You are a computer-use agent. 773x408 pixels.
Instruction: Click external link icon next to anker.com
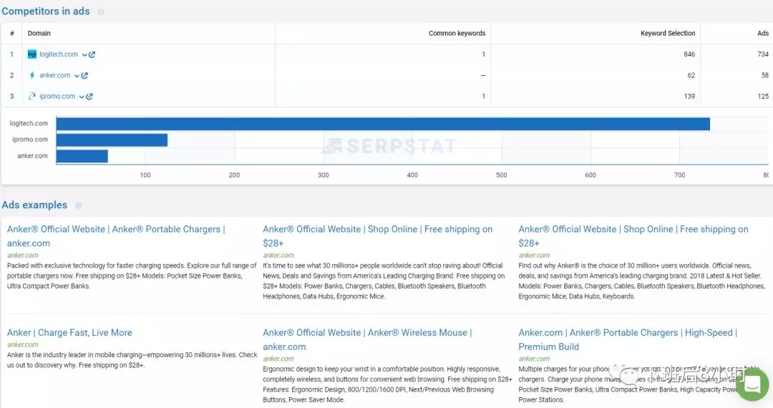click(84, 75)
